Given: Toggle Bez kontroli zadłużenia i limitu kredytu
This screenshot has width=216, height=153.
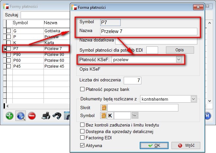Looking at the screenshot, I should tap(82, 125).
